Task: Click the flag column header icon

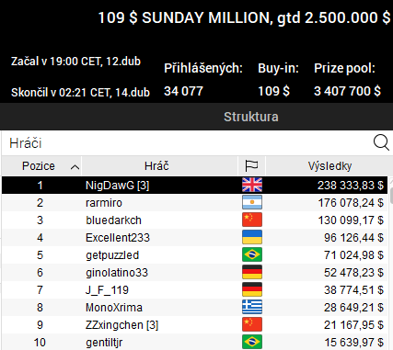Action: tap(251, 166)
